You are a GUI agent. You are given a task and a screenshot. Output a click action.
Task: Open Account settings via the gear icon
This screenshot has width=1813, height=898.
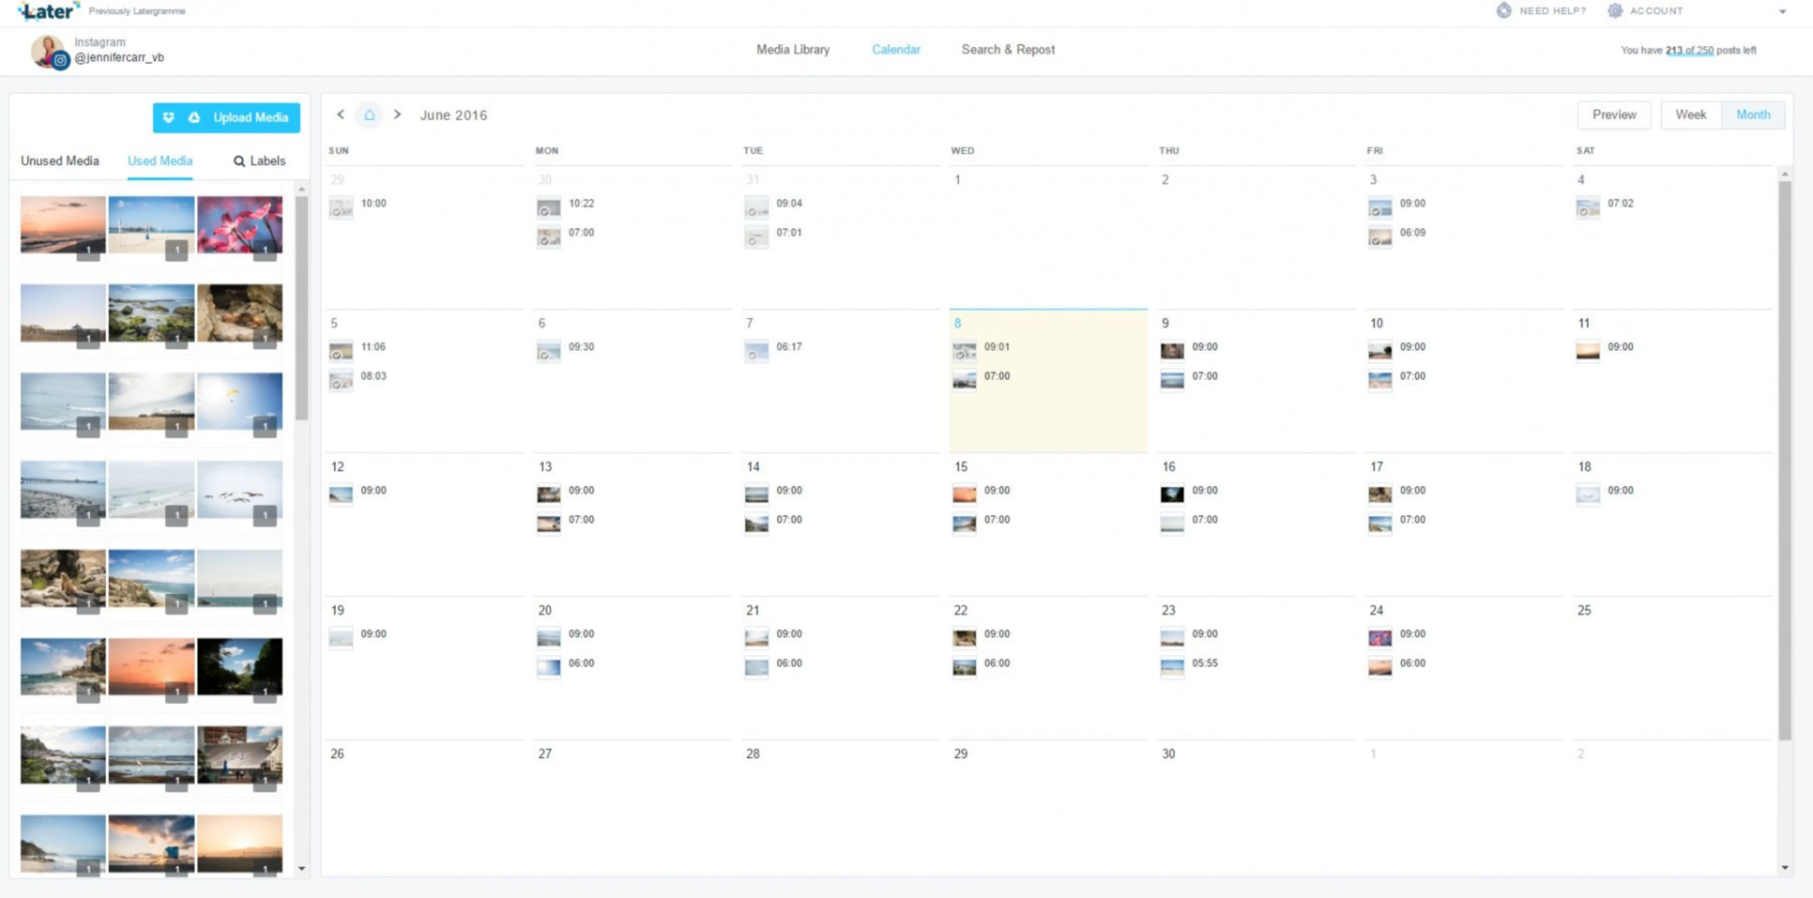[x=1615, y=11]
